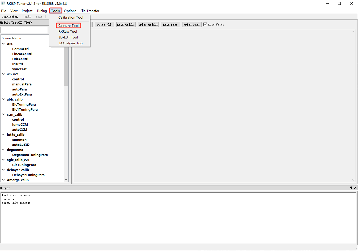Click Redo in the toolbar
The width and height of the screenshot is (358, 251).
(x=39, y=17)
